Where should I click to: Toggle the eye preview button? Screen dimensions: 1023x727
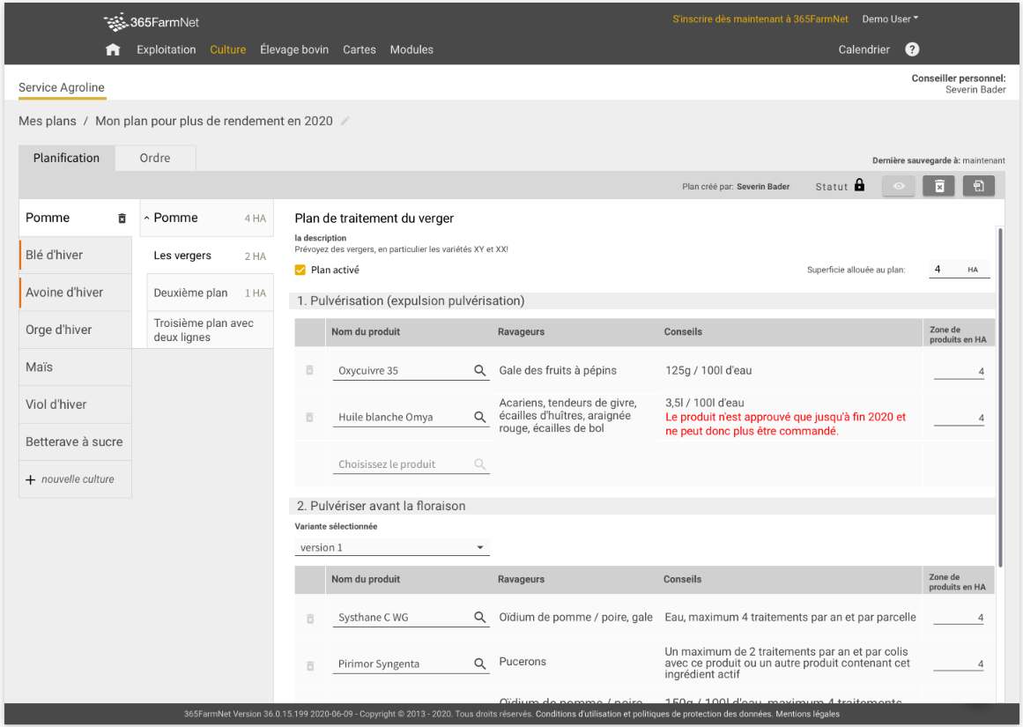(899, 186)
